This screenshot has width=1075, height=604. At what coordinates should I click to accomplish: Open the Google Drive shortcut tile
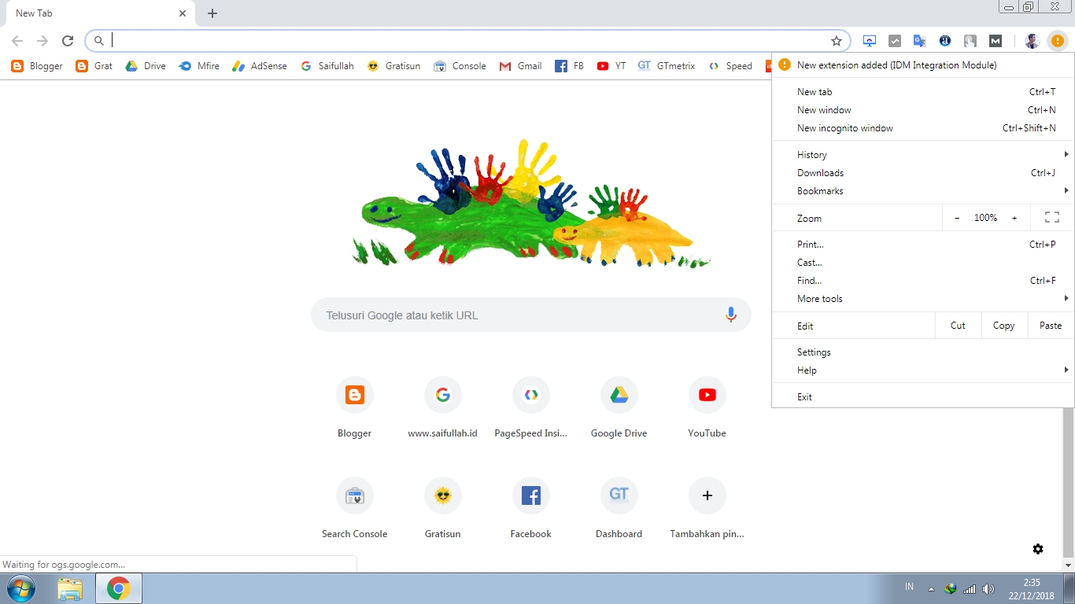(x=619, y=406)
